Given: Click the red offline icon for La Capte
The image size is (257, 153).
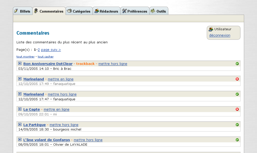Looking at the screenshot, I should [x=237, y=109].
